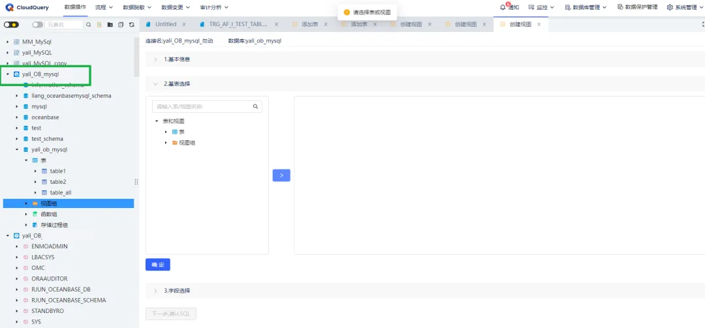
Task: Select table_all in the database tree
Action: point(61,192)
